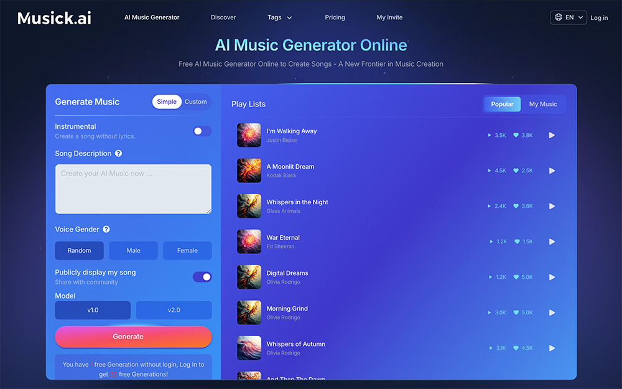622x389 pixels.
Task: Click the Whispers of Autumn title
Action: 296,344
